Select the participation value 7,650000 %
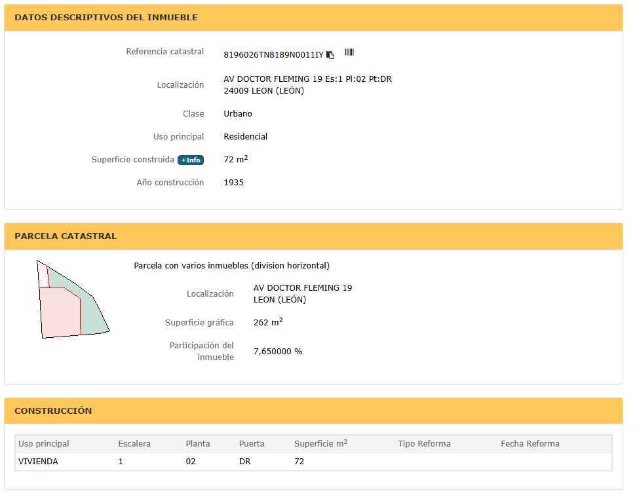The width and height of the screenshot is (637, 495). (x=278, y=352)
